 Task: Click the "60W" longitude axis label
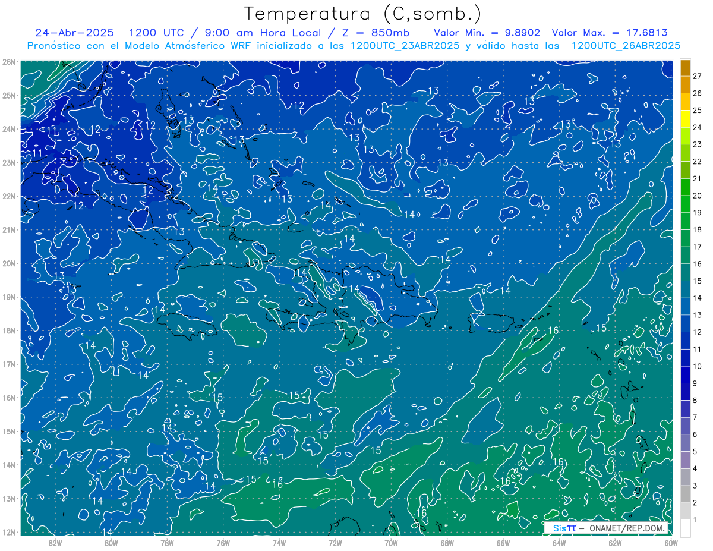671,543
